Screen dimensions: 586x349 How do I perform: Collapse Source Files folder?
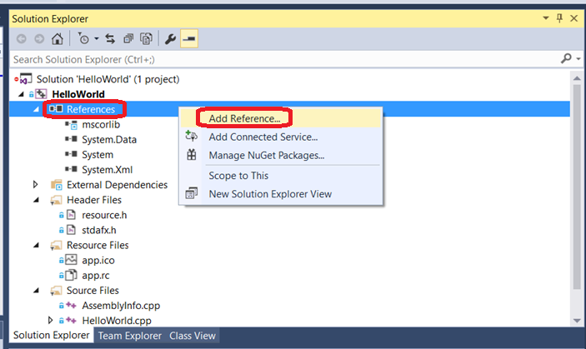click(x=36, y=291)
